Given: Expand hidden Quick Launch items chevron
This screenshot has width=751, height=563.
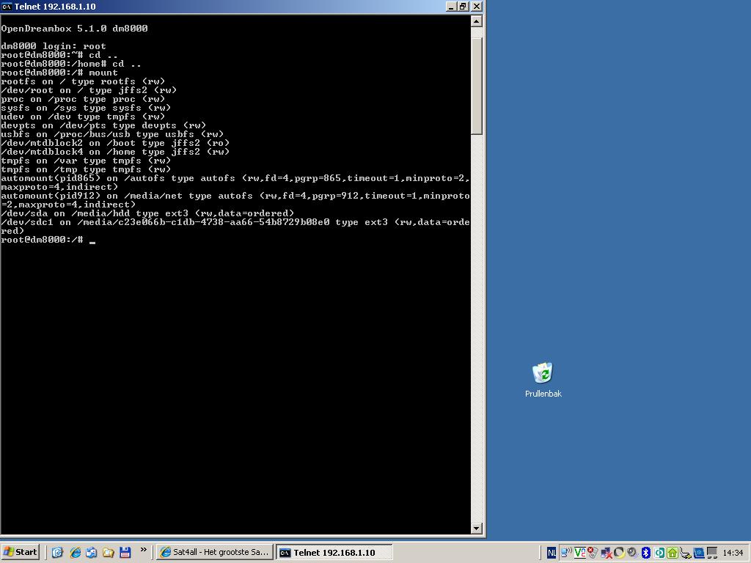Looking at the screenshot, I should (143, 550).
